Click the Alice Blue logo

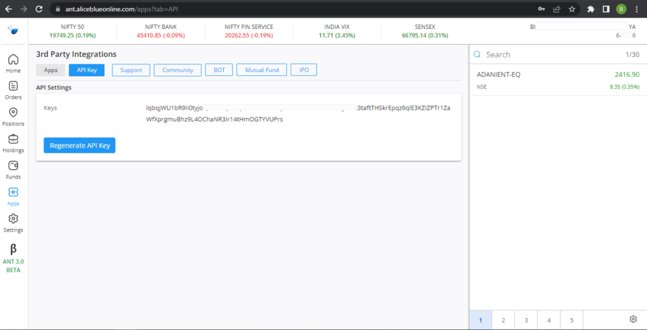click(13, 30)
